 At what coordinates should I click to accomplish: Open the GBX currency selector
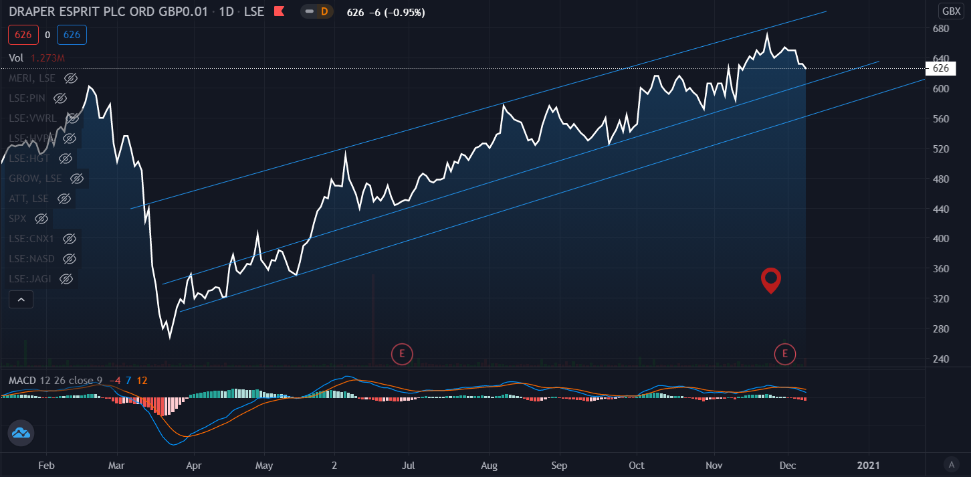tap(950, 11)
